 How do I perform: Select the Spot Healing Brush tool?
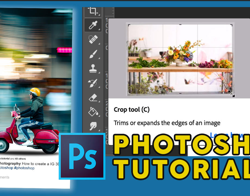coord(93,39)
